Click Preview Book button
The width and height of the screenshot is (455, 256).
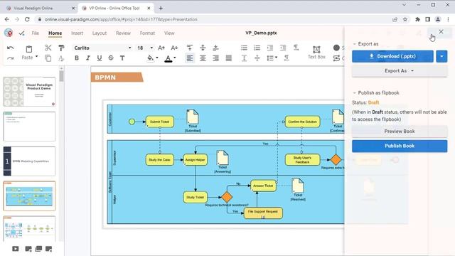(400, 132)
